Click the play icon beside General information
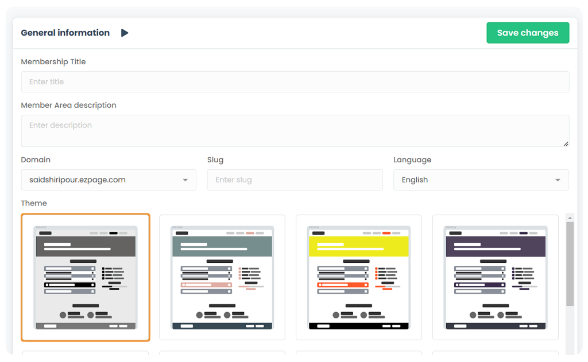The width and height of the screenshot is (588, 362). (125, 33)
